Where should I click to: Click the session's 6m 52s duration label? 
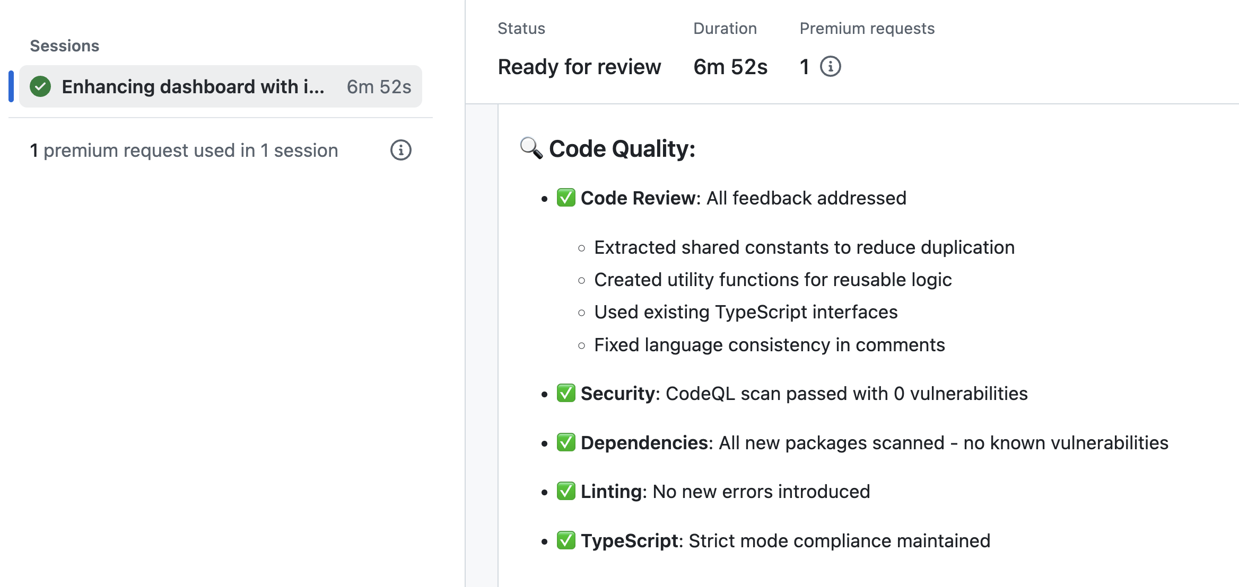(x=379, y=86)
